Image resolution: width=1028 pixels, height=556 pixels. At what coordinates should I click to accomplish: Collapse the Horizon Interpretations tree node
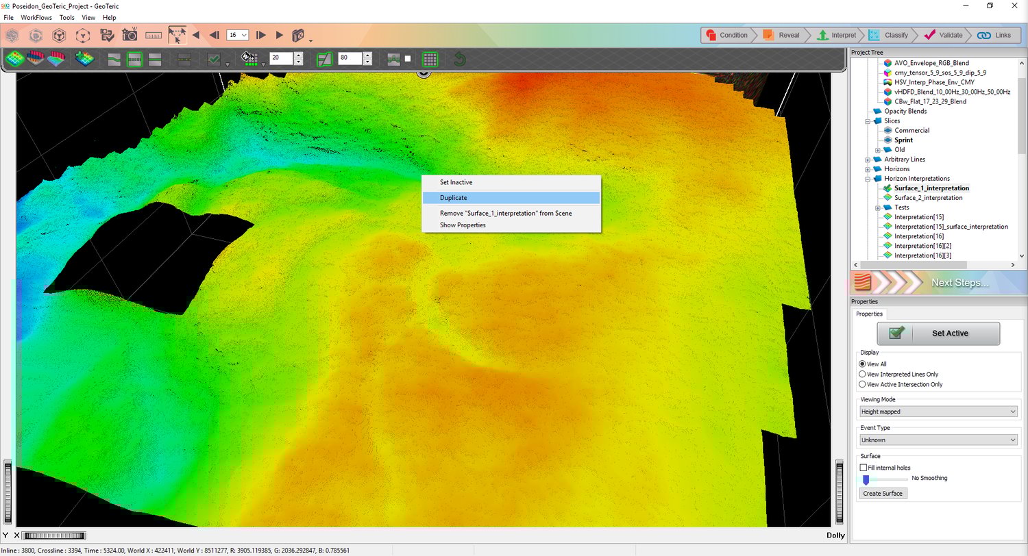(x=867, y=178)
